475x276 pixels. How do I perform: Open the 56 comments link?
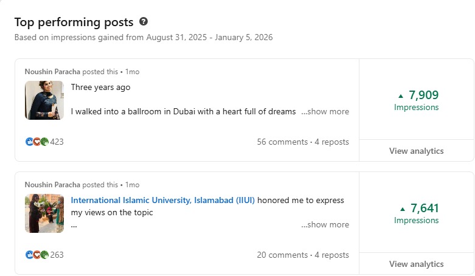pyautogui.click(x=282, y=142)
